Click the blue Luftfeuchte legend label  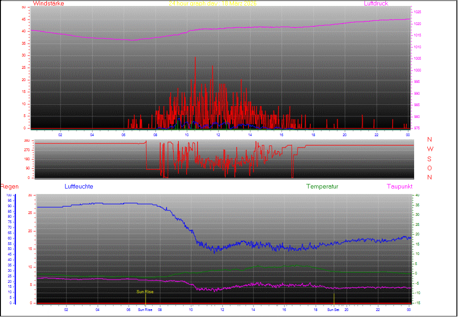tap(79, 187)
